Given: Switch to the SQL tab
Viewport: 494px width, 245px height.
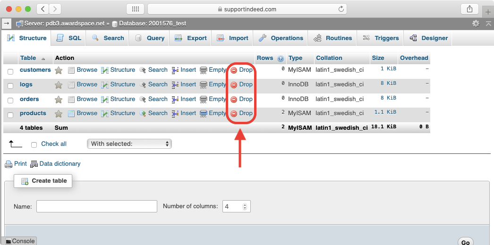Looking at the screenshot, I should coord(69,38).
